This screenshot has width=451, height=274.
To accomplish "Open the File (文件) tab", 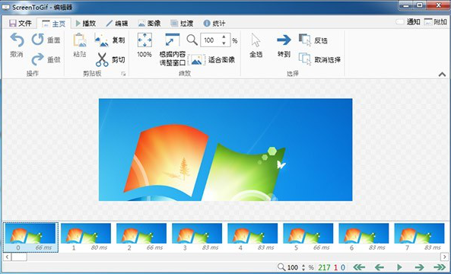I will 20,24.
